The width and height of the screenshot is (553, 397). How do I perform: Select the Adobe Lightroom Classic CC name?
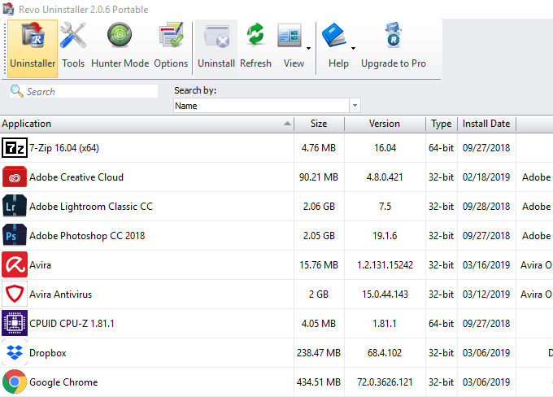pos(91,207)
